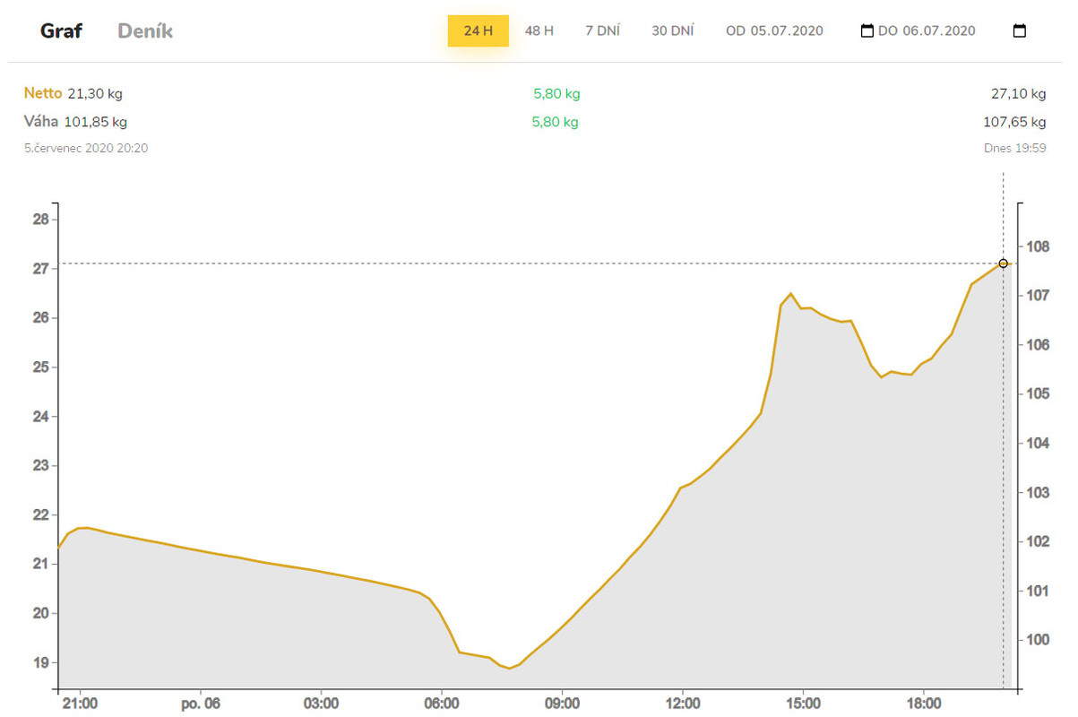Select the 48 H time range

pyautogui.click(x=539, y=30)
